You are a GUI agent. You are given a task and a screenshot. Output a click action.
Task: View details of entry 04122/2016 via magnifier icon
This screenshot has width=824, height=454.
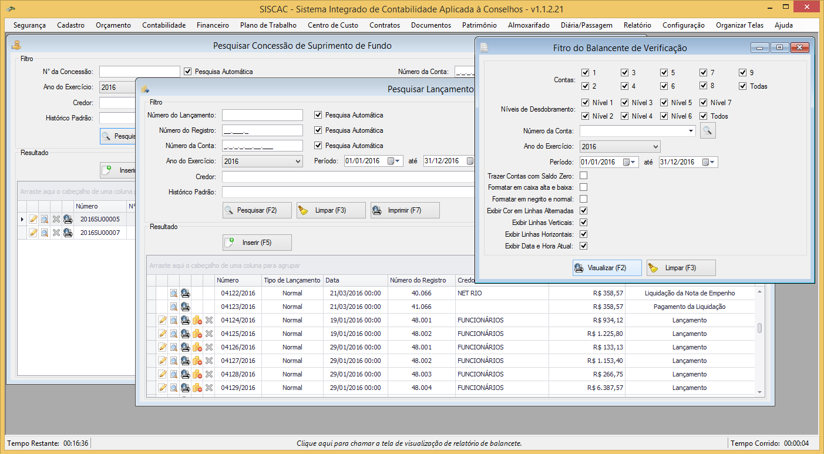174,293
